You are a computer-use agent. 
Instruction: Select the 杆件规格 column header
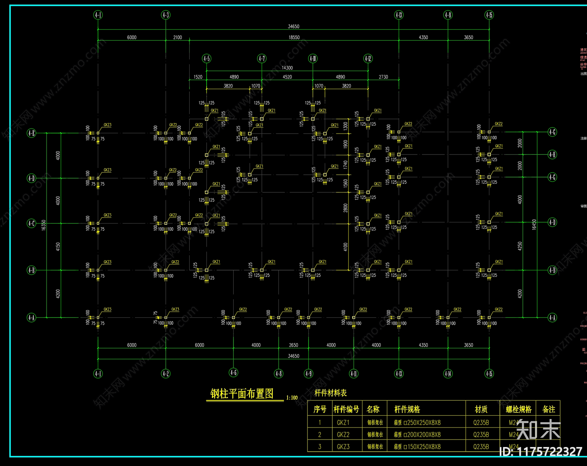pyautogui.click(x=407, y=409)
